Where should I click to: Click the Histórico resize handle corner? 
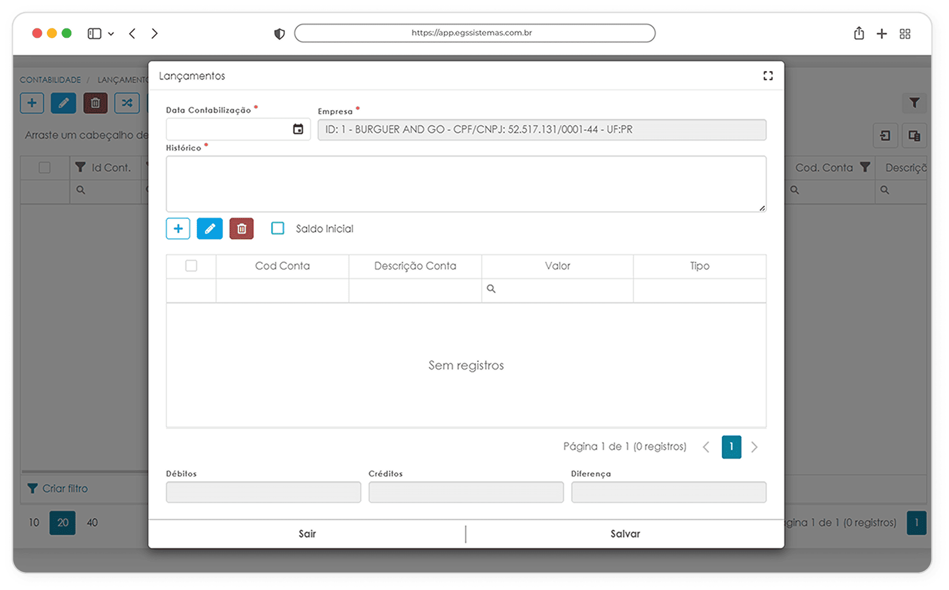point(762,208)
